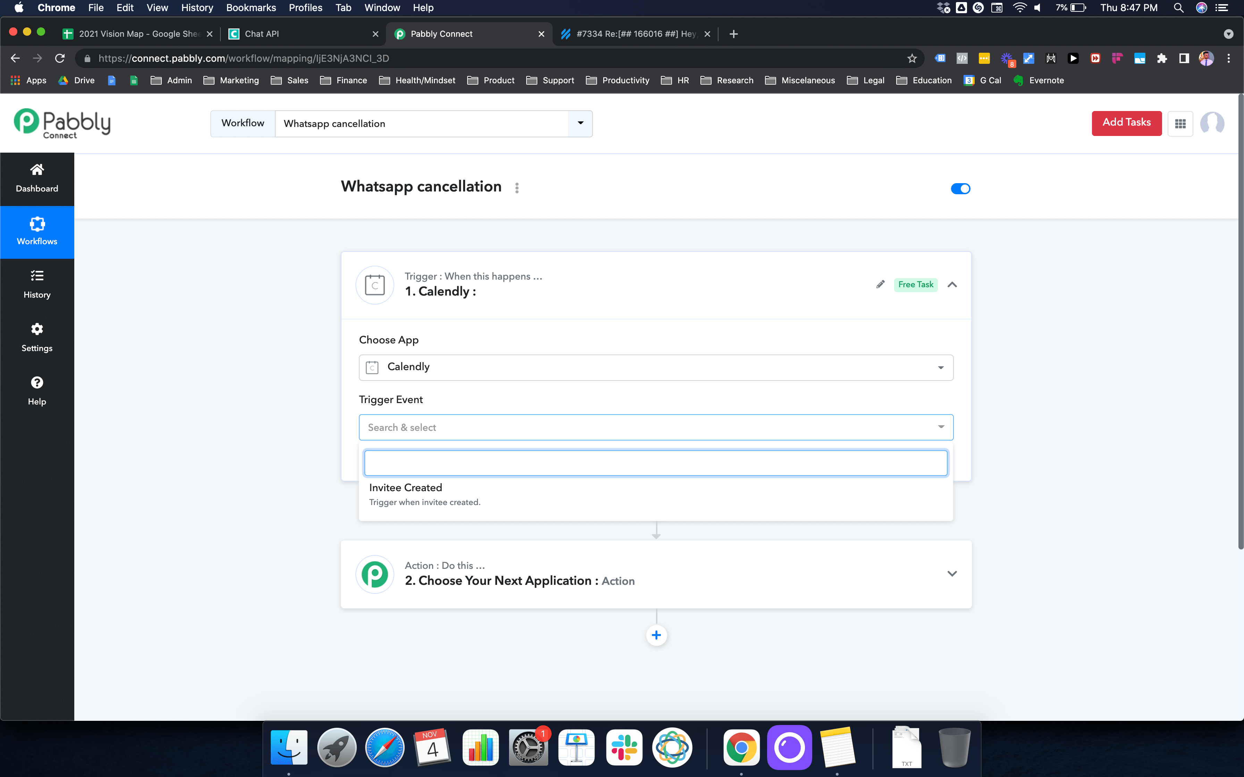
Task: Open the apps grid icon beside Add Tasks
Action: [1180, 123]
